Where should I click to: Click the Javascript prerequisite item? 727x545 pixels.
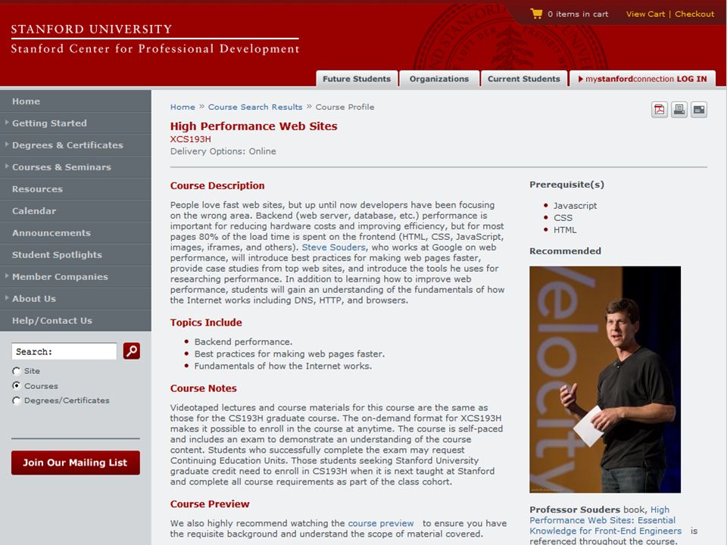point(575,206)
